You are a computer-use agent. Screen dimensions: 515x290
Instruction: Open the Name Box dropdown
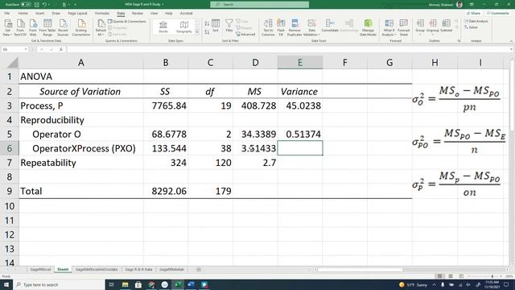point(26,49)
